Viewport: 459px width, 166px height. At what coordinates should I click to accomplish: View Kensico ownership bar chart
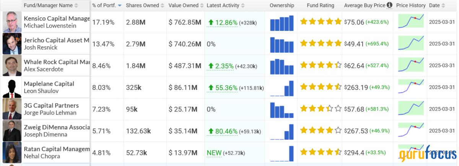(x=282, y=23)
